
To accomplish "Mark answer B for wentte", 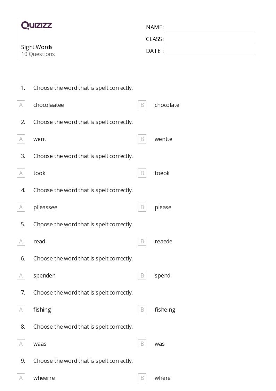I will (142, 139).
